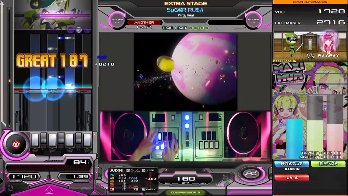Click the seventh key button on the right

pyautogui.click(x=87, y=140)
